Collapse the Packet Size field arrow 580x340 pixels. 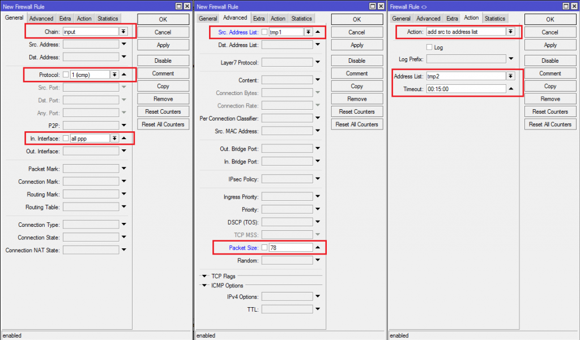[318, 248]
